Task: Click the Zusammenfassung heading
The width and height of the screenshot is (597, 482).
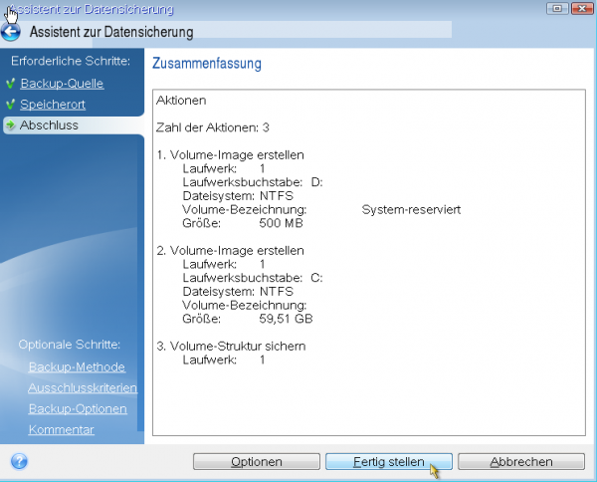Action: pos(206,64)
